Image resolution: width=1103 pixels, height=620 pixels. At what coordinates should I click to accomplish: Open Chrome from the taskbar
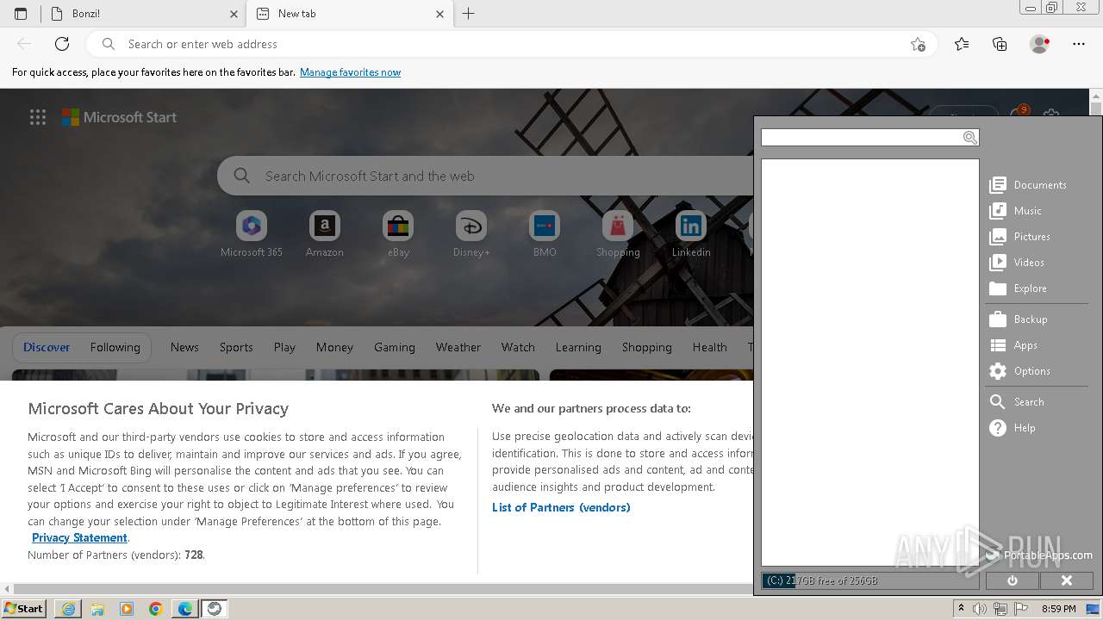point(156,609)
